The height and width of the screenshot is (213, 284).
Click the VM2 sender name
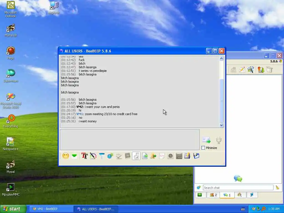[80, 107]
